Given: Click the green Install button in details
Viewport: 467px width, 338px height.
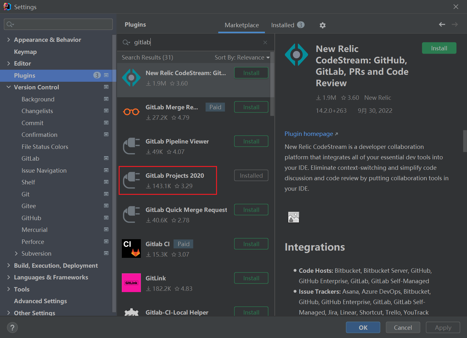Looking at the screenshot, I should click(x=439, y=48).
